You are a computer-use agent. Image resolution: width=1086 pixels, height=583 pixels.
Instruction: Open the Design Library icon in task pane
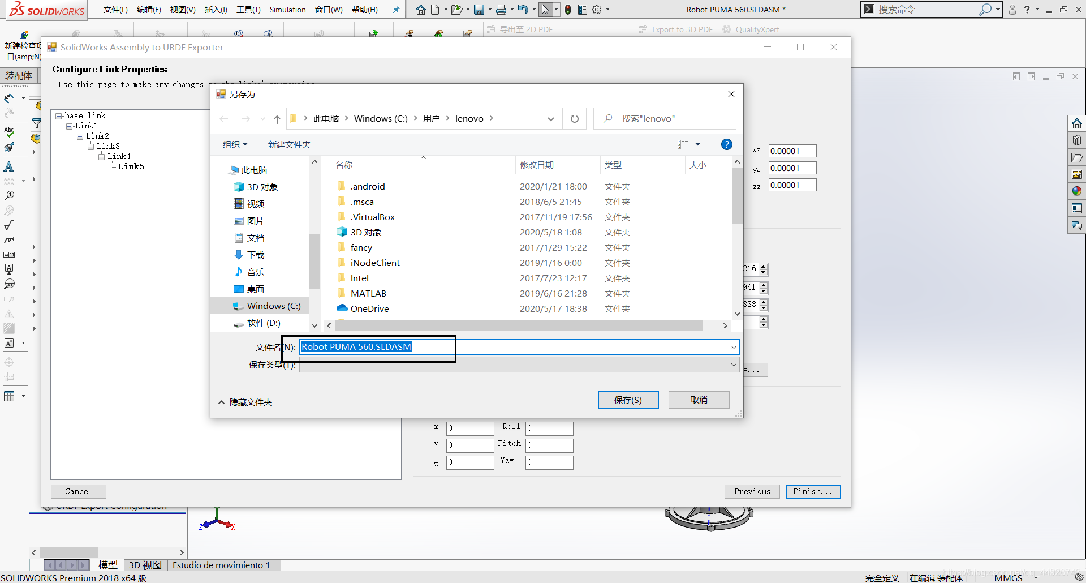1077,140
